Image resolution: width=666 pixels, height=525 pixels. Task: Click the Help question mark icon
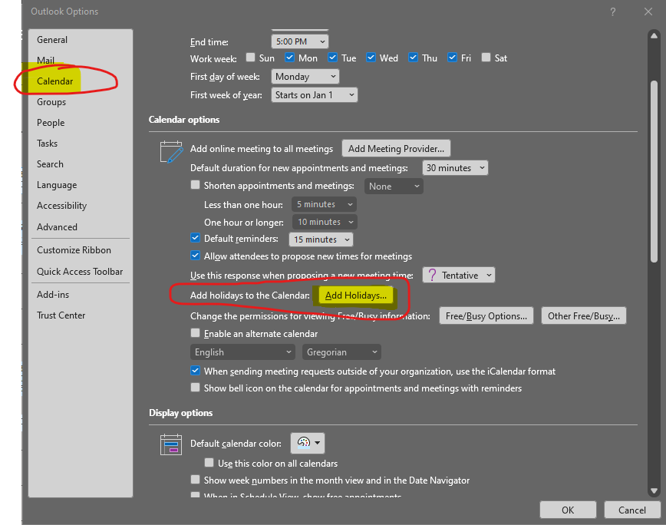point(612,12)
